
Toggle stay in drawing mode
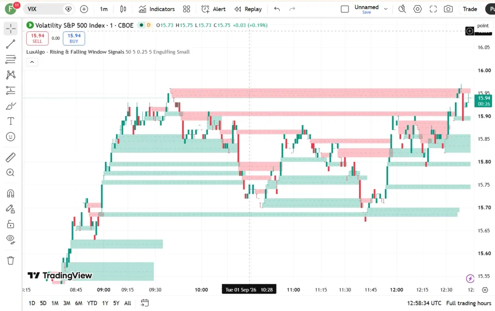click(11, 209)
